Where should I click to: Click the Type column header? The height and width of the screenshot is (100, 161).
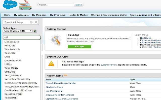[133, 79]
